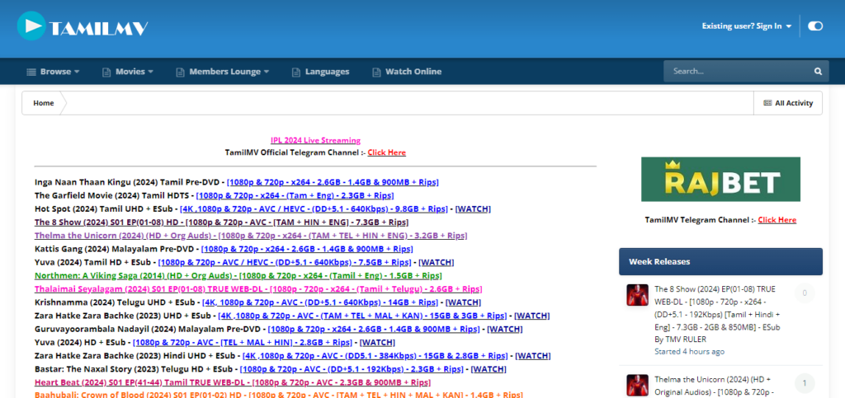The width and height of the screenshot is (845, 398).
Task: Click the TamilMV play logo icon
Action: (31, 26)
